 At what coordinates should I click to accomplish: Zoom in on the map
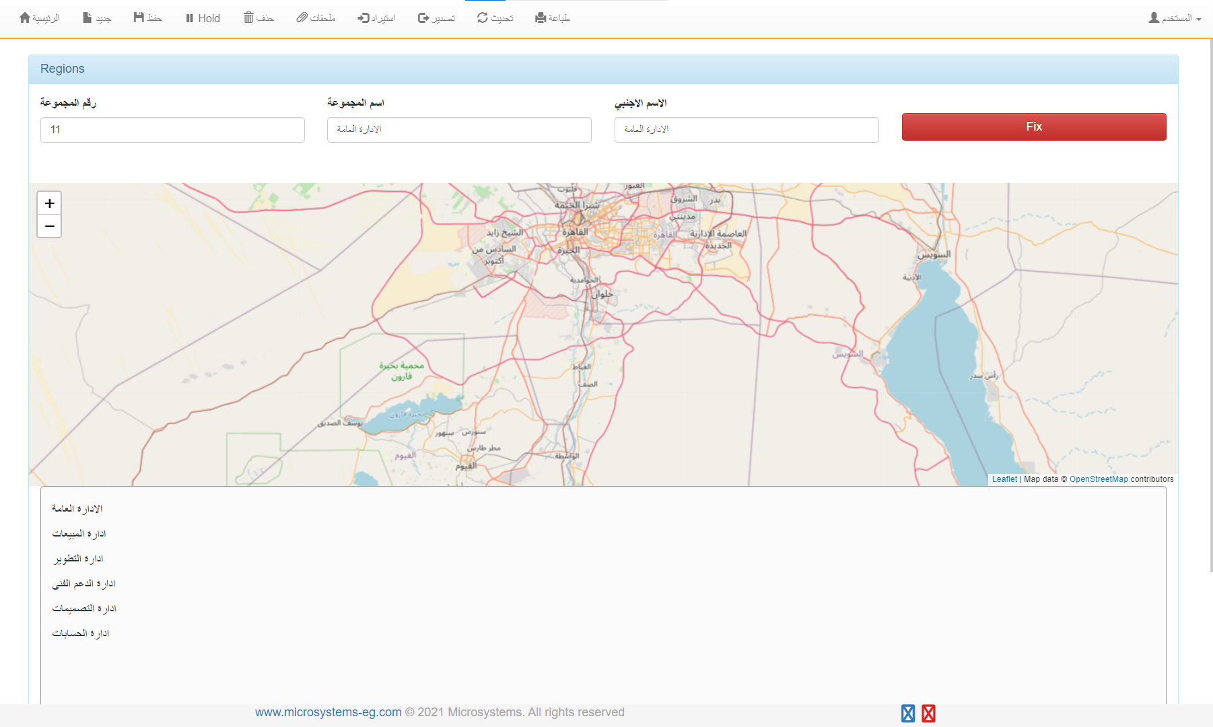click(x=49, y=203)
